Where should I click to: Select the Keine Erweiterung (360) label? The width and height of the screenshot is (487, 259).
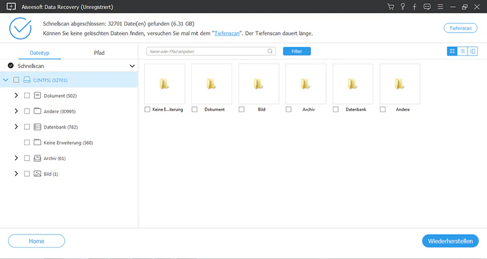[68, 143]
